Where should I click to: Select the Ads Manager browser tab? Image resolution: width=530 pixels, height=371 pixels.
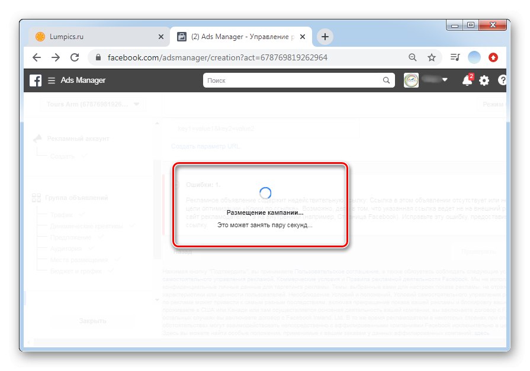[x=242, y=37]
